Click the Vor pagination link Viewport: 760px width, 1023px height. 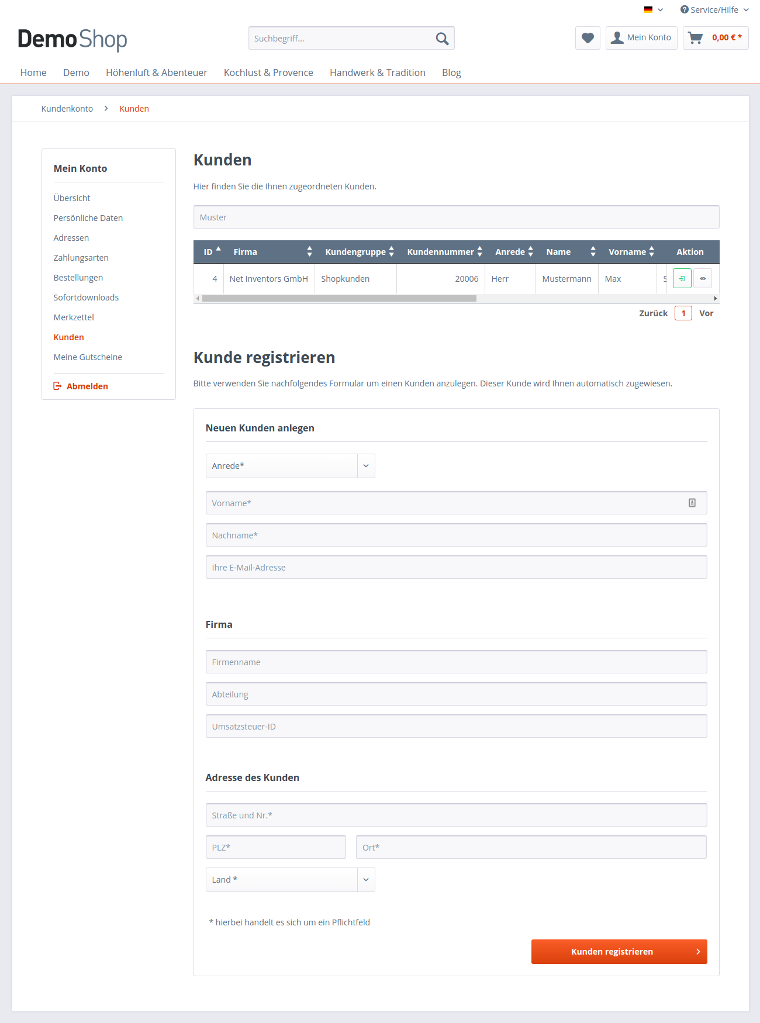click(x=706, y=313)
